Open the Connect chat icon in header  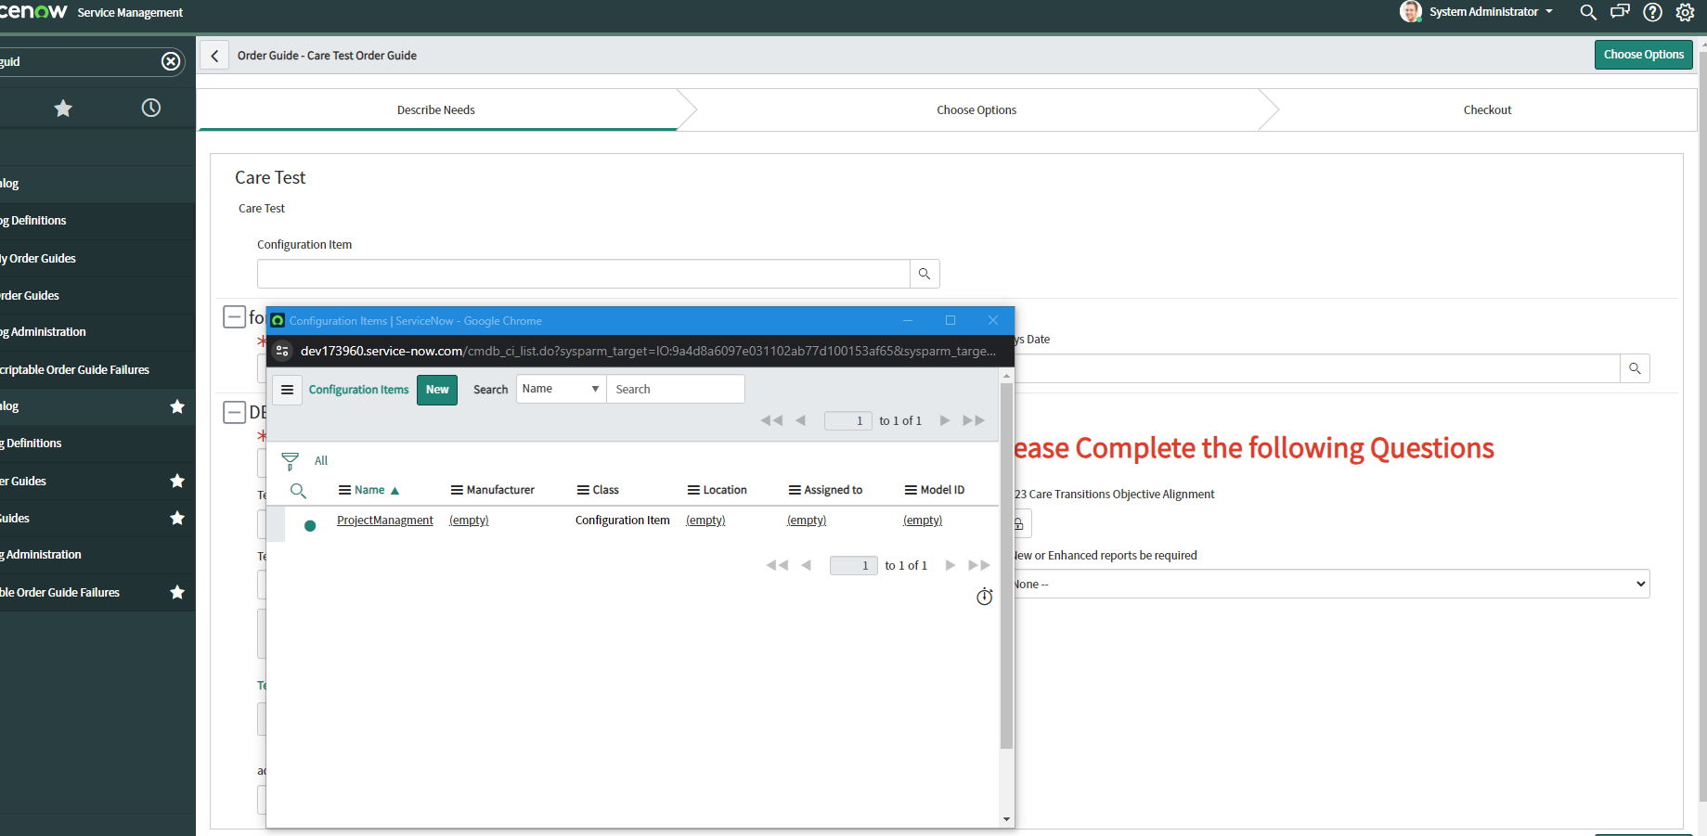tap(1620, 12)
